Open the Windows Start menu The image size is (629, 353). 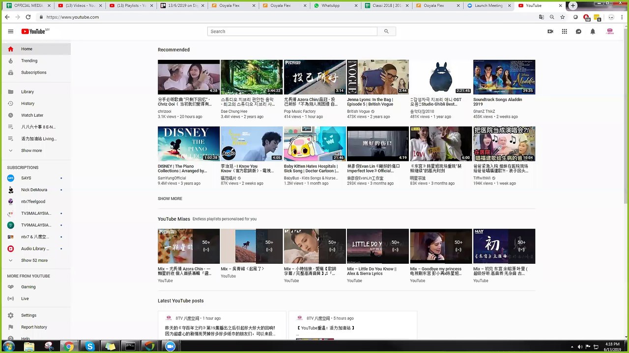[8, 347]
